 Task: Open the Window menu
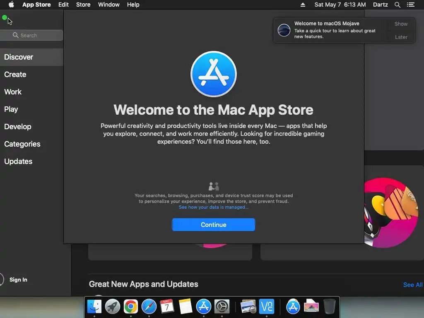click(109, 5)
